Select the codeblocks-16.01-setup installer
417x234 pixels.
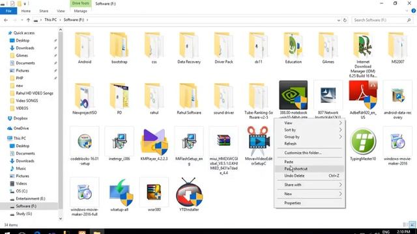[85, 146]
